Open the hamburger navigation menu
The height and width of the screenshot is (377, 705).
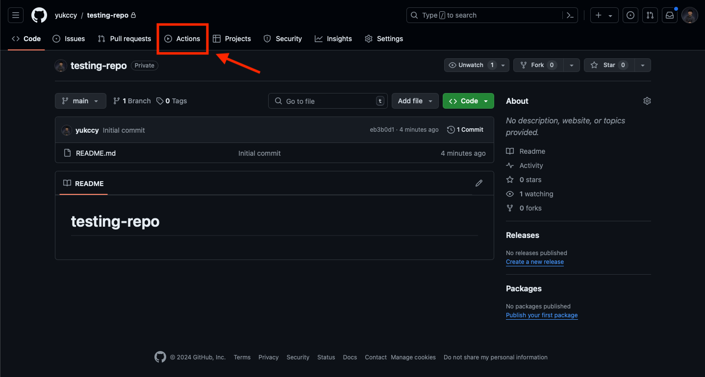pos(16,15)
